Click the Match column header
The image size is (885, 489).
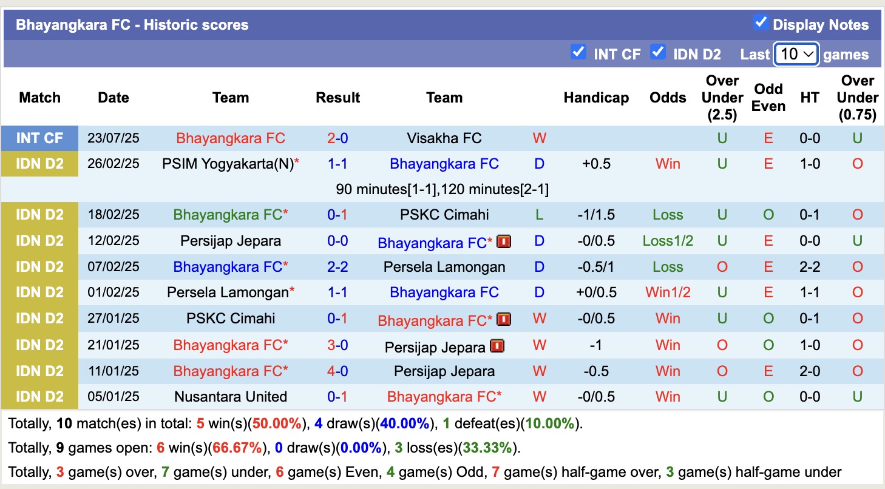tap(39, 98)
